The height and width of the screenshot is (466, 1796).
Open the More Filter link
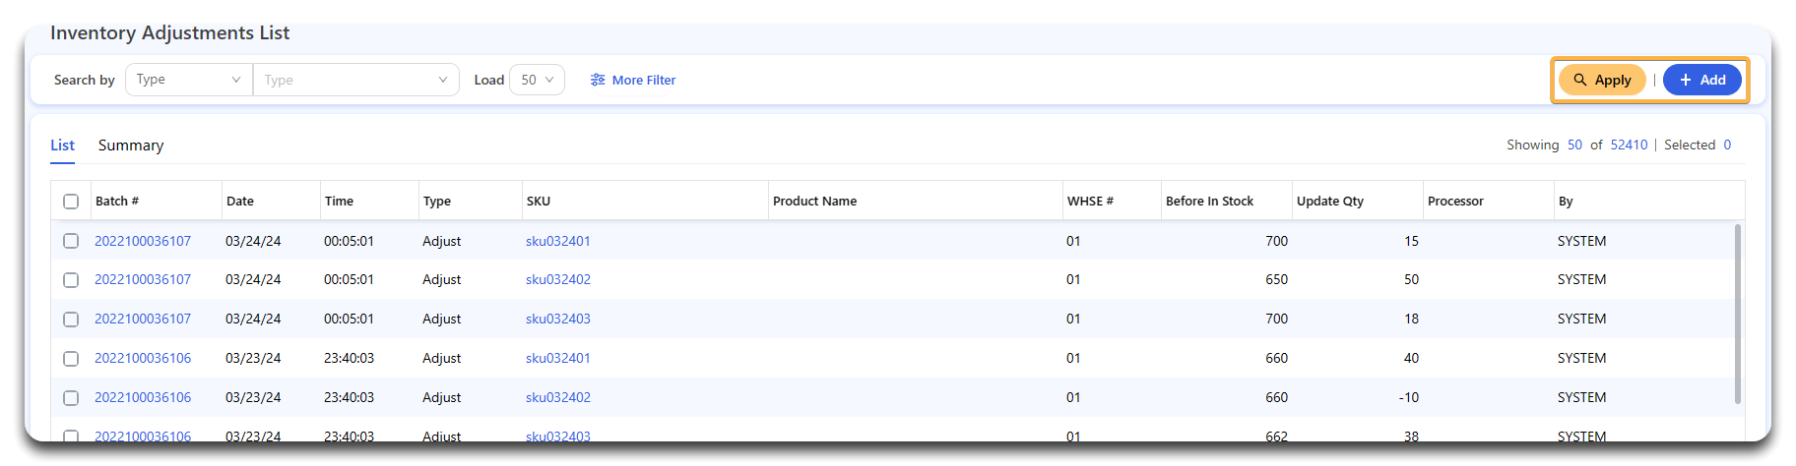coord(643,80)
